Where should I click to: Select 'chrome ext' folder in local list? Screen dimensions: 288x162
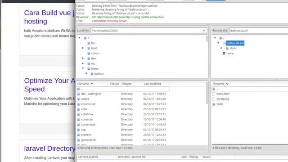coord(88,104)
